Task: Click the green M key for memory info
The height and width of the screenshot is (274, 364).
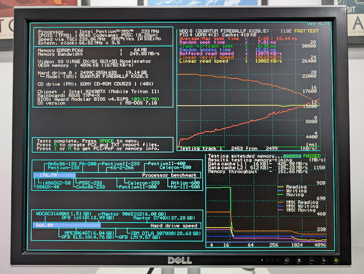Action: (x=69, y=148)
